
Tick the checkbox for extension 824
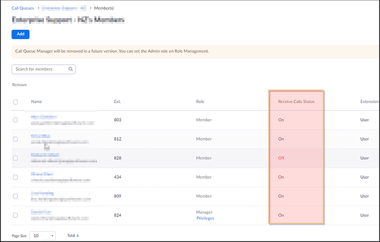[15, 215]
